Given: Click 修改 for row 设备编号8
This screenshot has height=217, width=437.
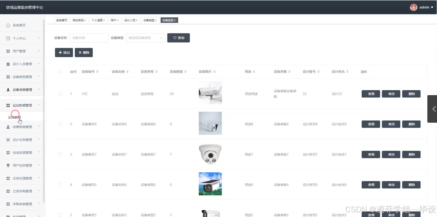Looking at the screenshot, I should pos(391,124).
